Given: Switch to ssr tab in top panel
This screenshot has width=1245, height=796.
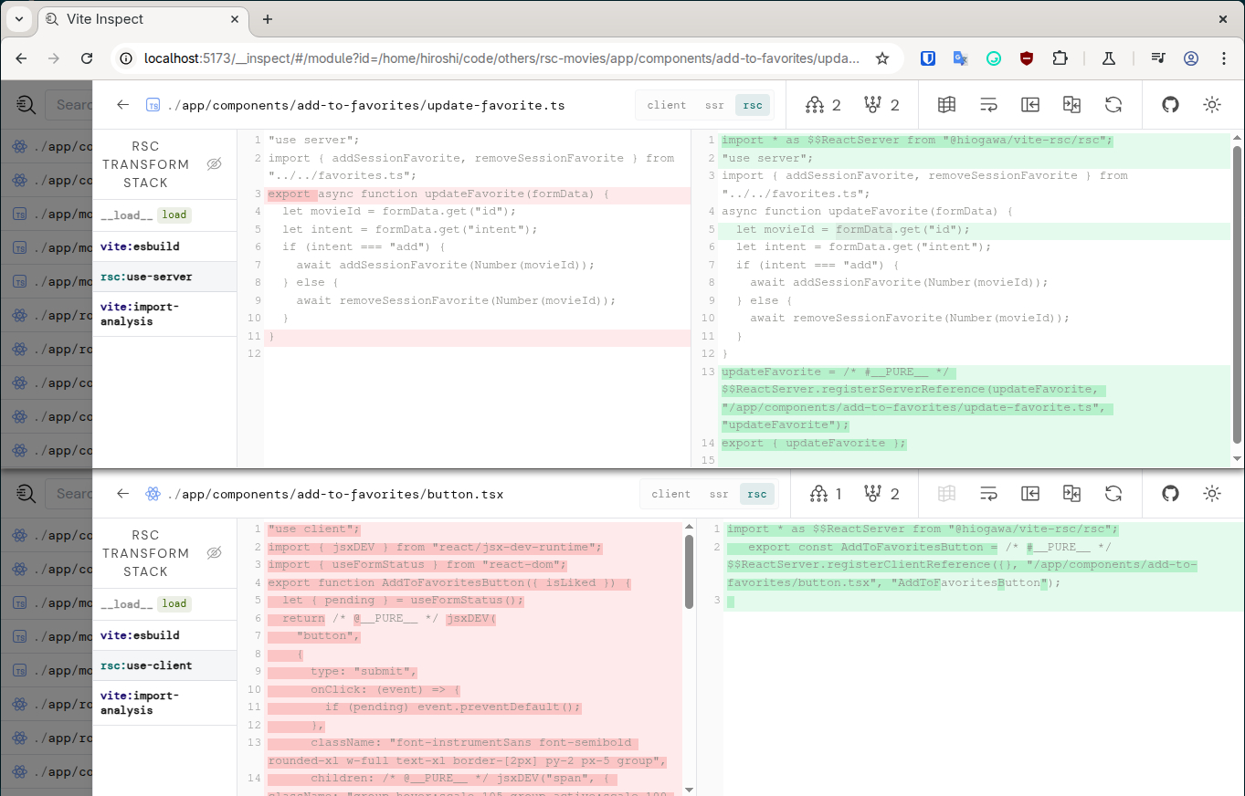Looking at the screenshot, I should point(714,105).
